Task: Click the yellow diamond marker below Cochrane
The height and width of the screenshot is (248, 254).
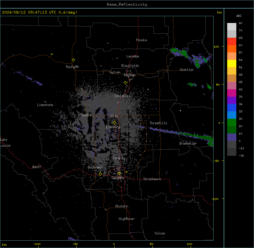Action: [x=100, y=174]
